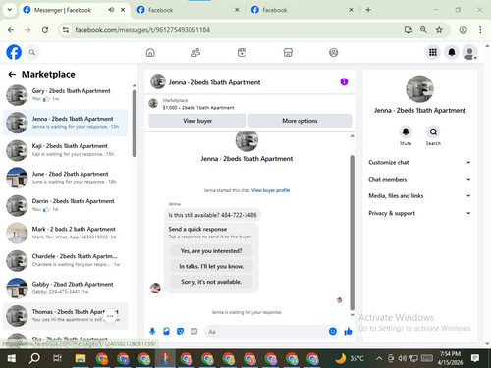Open the tab search dropdown arrow
This screenshot has height=368, width=491.
(10, 10)
